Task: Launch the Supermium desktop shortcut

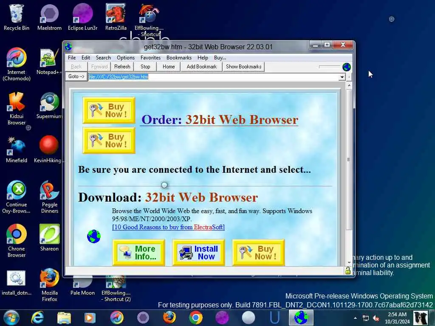Action: pyautogui.click(x=49, y=105)
